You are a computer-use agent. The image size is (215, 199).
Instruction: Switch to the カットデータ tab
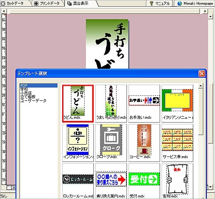[14, 3]
